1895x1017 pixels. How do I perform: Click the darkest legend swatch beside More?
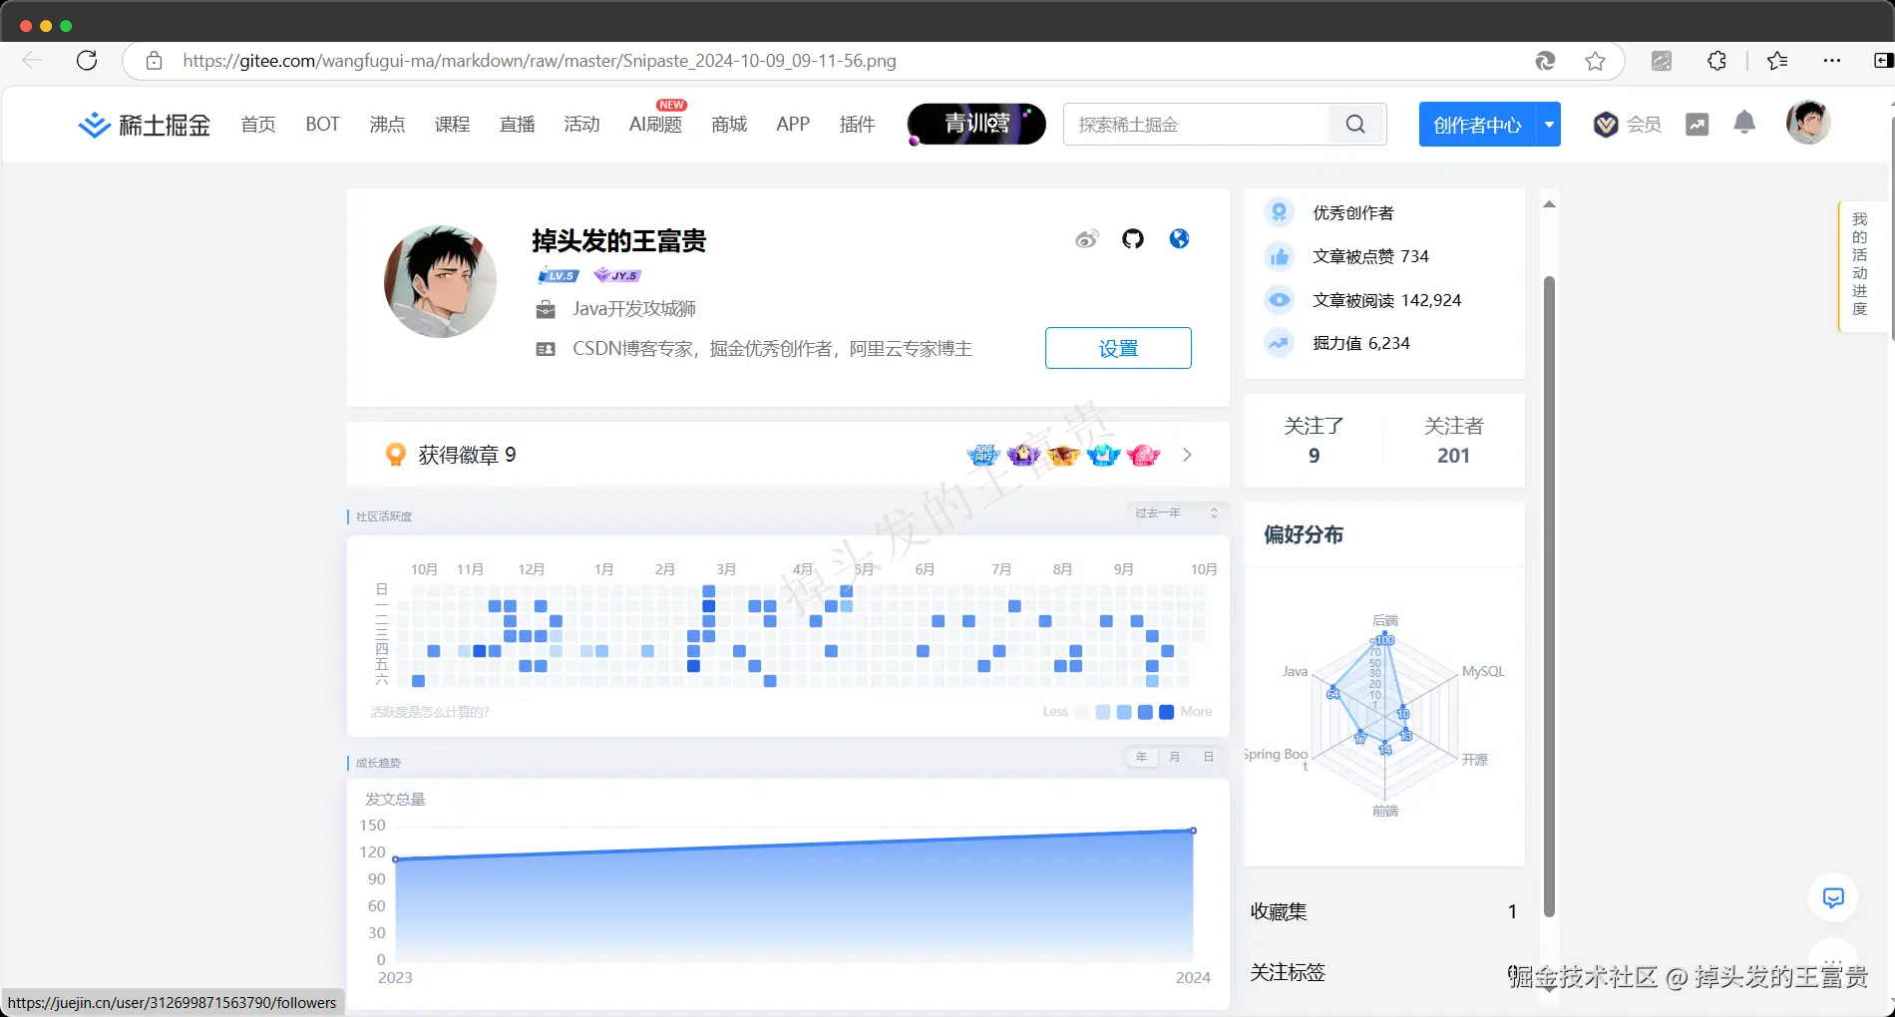[1166, 712]
